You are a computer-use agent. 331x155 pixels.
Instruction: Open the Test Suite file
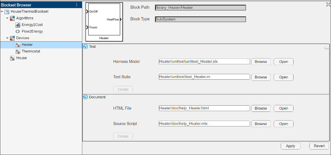click(x=284, y=77)
